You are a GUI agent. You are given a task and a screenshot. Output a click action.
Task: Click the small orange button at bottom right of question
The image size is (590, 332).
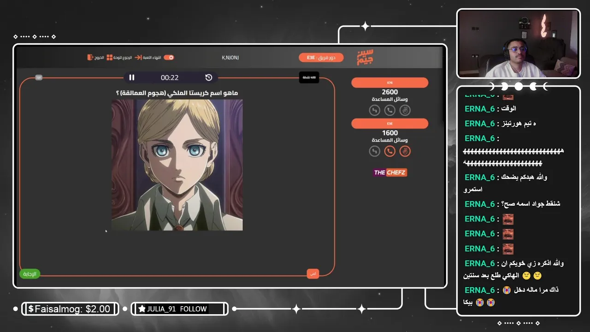[x=313, y=274]
